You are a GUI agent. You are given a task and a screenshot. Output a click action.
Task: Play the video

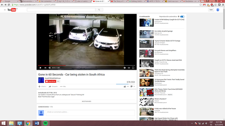click(x=40, y=68)
